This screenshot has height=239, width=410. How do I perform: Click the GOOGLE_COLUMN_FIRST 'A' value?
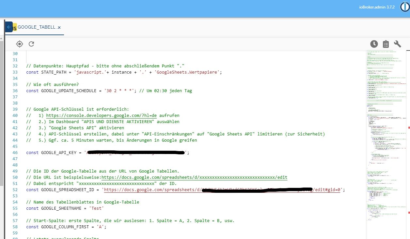tap(100, 227)
